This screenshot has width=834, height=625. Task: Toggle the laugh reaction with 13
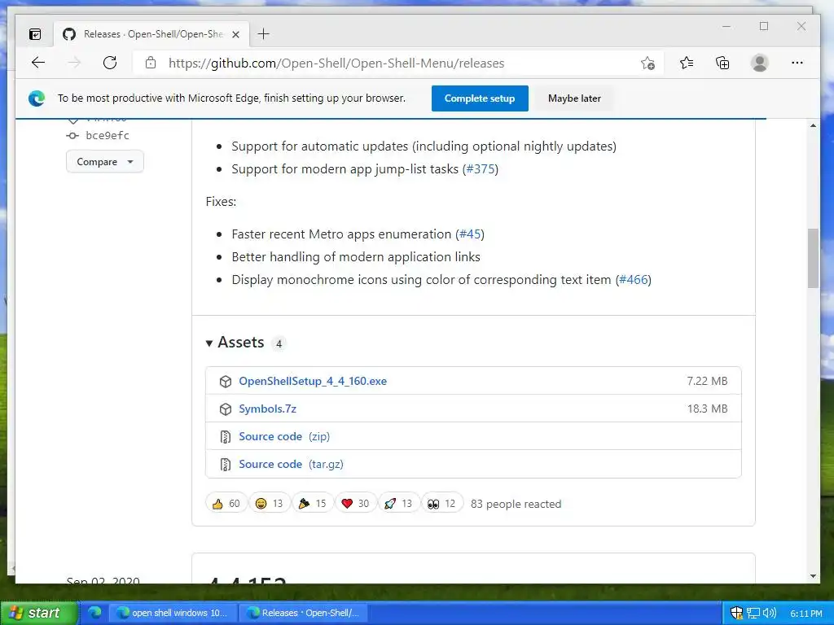(x=269, y=503)
